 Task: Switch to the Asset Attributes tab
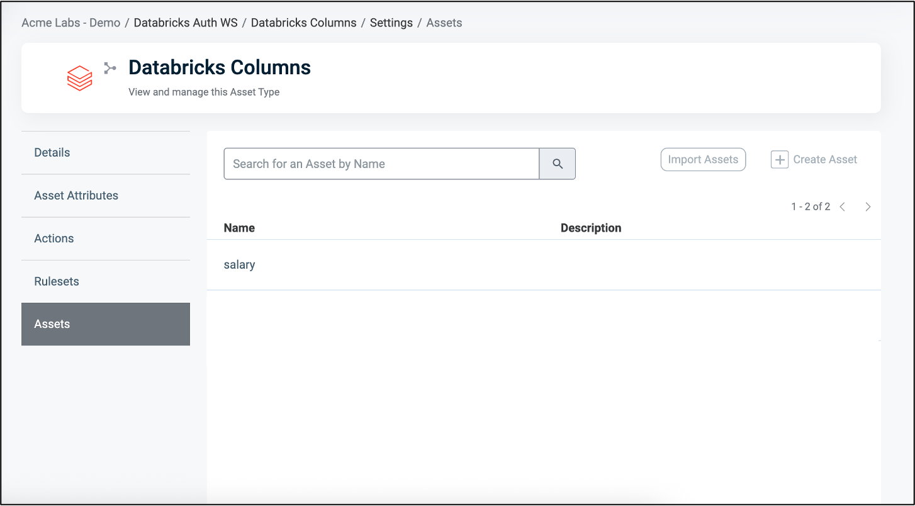106,196
